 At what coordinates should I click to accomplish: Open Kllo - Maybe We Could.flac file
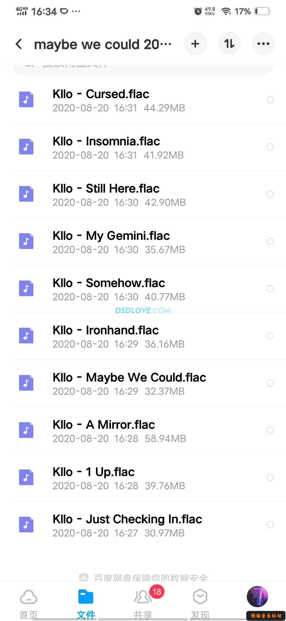(129, 383)
